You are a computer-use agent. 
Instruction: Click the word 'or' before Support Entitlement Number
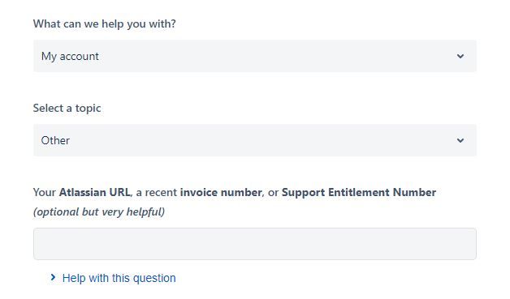coord(273,193)
